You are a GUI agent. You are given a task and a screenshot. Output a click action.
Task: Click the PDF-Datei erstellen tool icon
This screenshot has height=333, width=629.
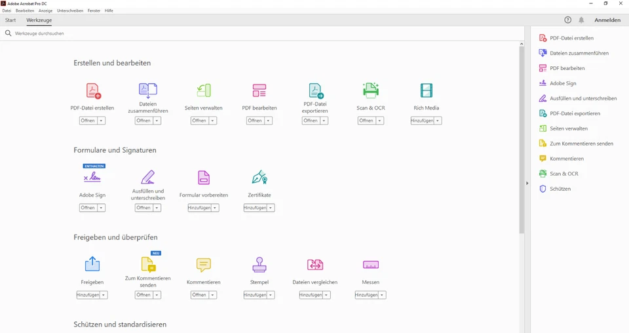93,90
